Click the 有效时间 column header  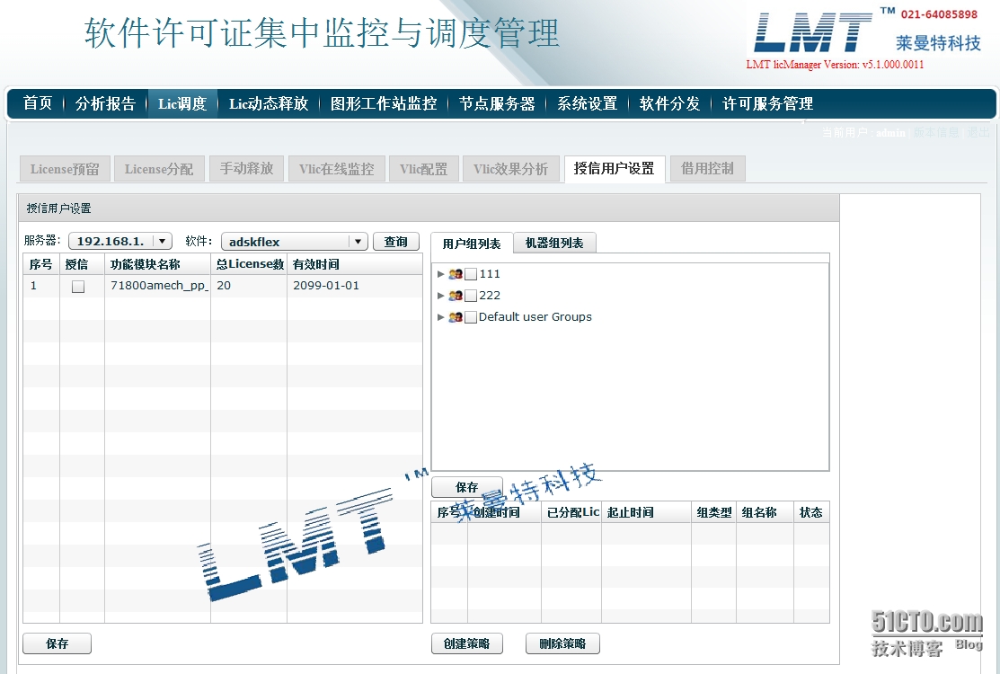pyautogui.click(x=355, y=264)
